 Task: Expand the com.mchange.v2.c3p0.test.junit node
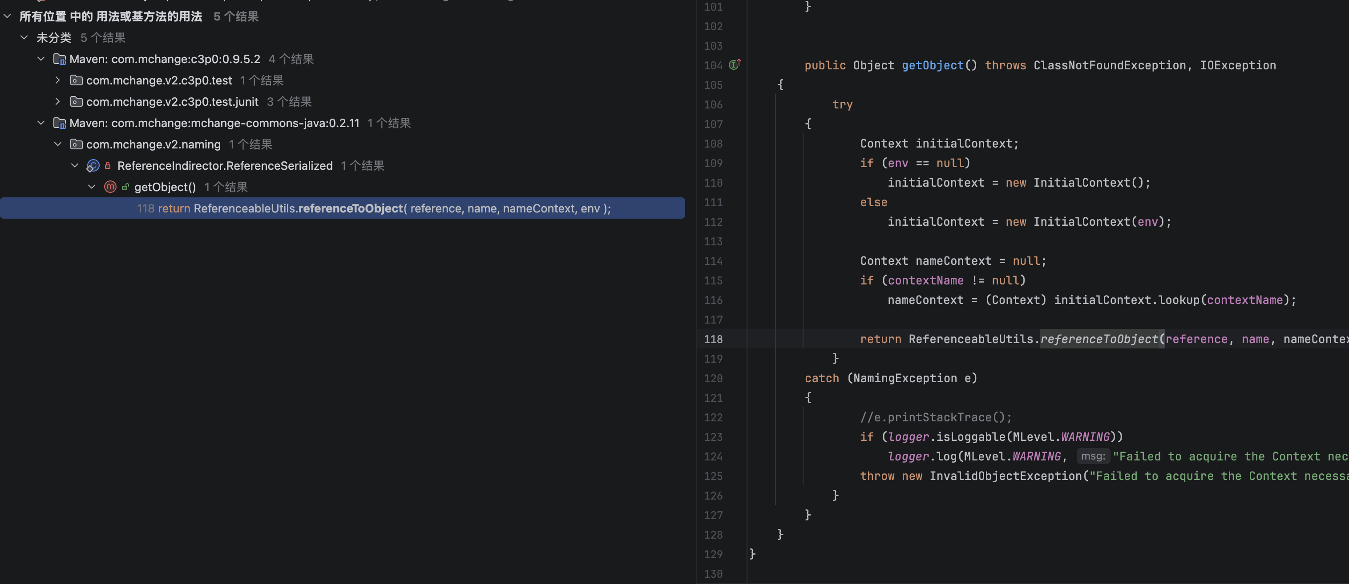coord(57,101)
